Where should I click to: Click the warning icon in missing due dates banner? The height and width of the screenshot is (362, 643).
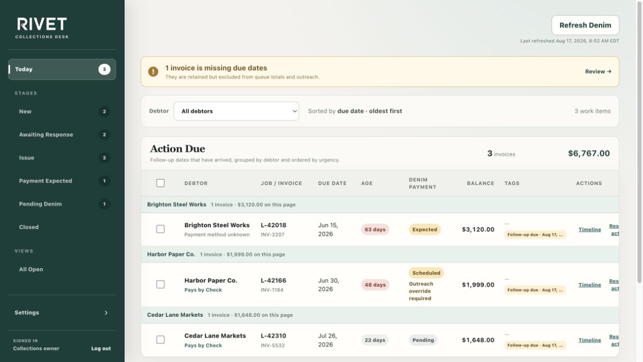point(153,72)
